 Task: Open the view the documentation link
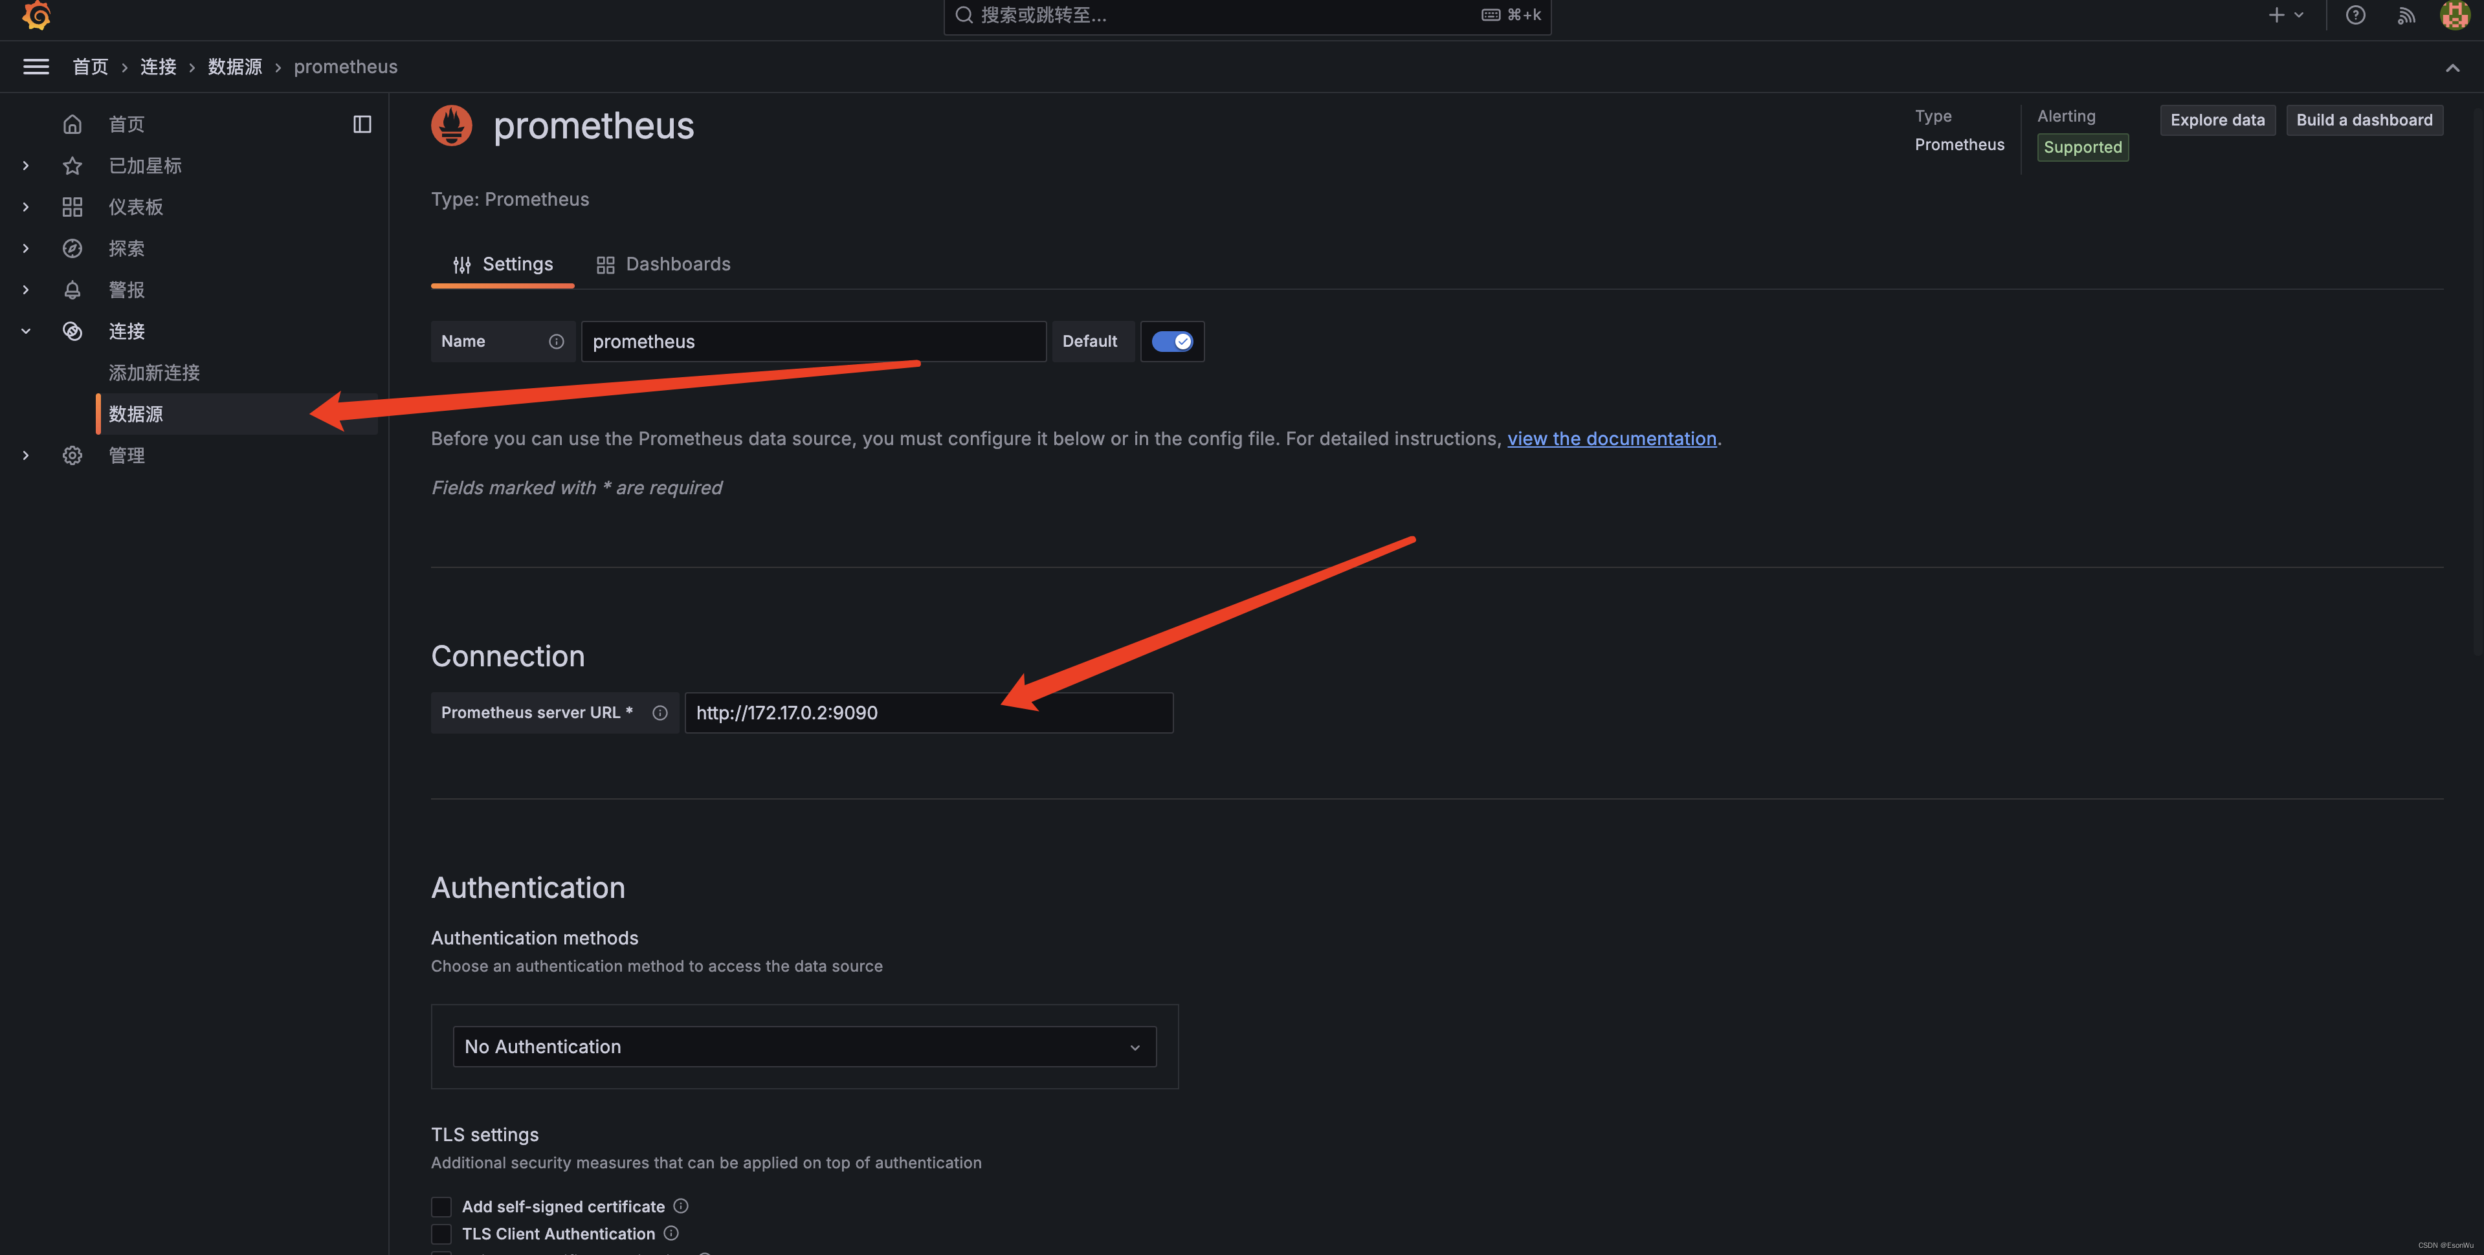tap(1612, 439)
